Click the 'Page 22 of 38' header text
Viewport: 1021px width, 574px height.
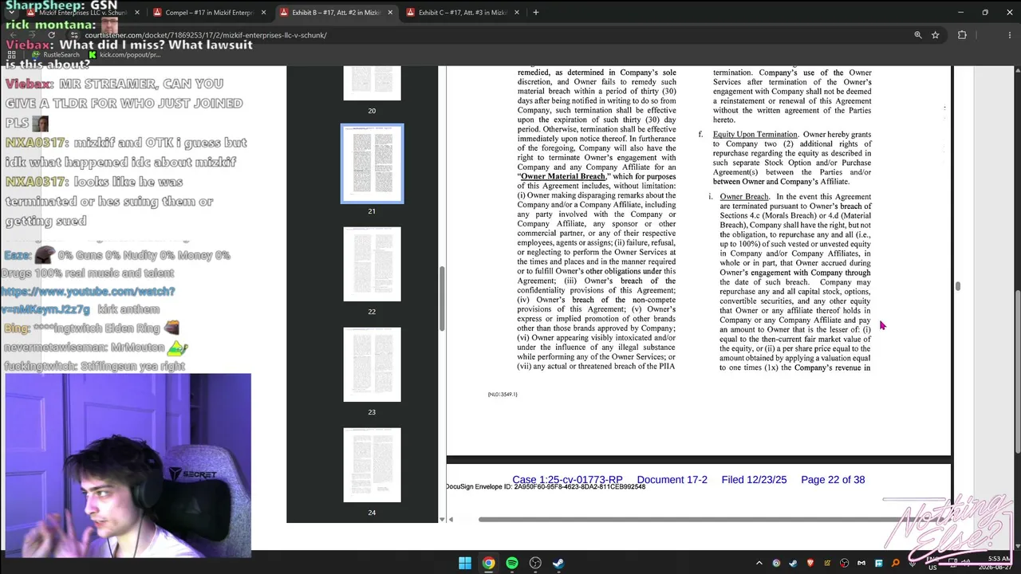pos(833,480)
